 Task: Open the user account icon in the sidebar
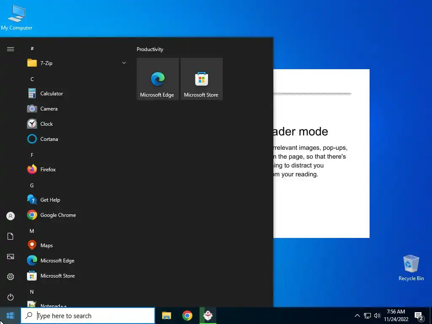click(x=11, y=216)
